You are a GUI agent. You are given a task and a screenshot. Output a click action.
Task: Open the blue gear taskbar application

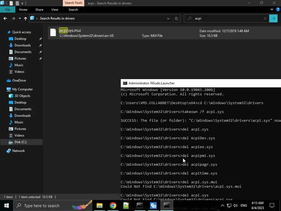pyautogui.click(x=153, y=206)
